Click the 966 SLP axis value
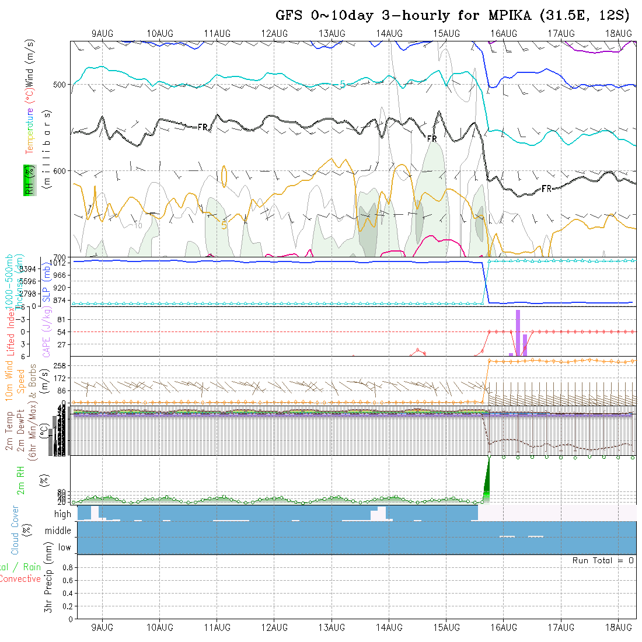This screenshot has height=642, width=642. pos(60,275)
